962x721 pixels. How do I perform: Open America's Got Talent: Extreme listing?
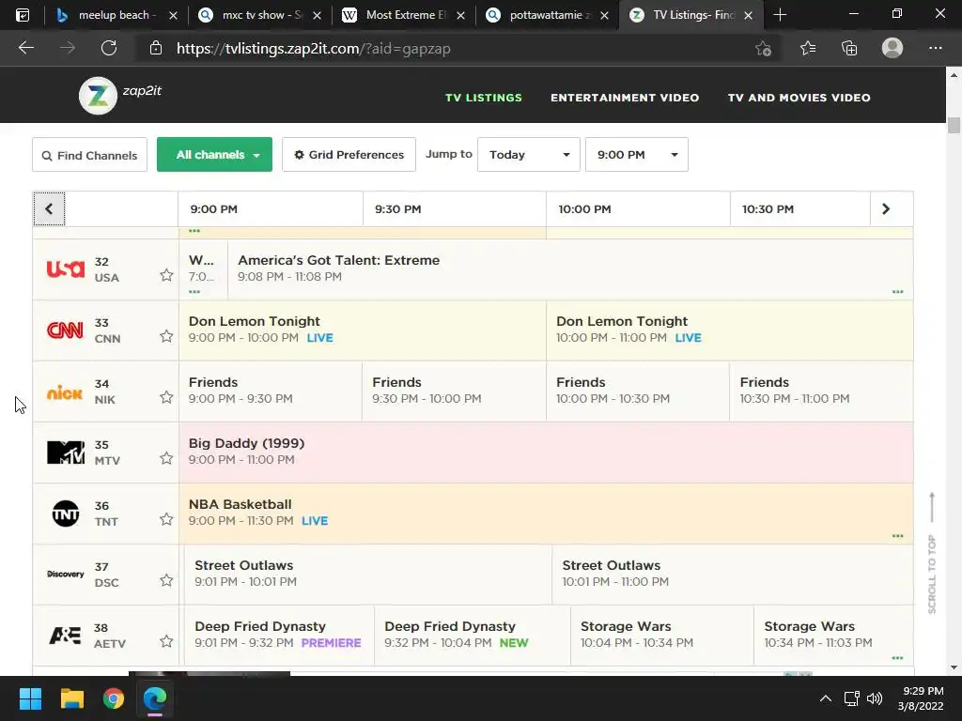(x=570, y=269)
